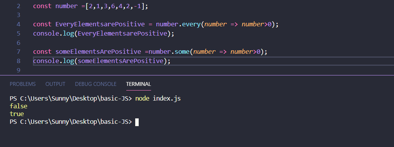Open the OUTPUT panel tab

(x=55, y=84)
